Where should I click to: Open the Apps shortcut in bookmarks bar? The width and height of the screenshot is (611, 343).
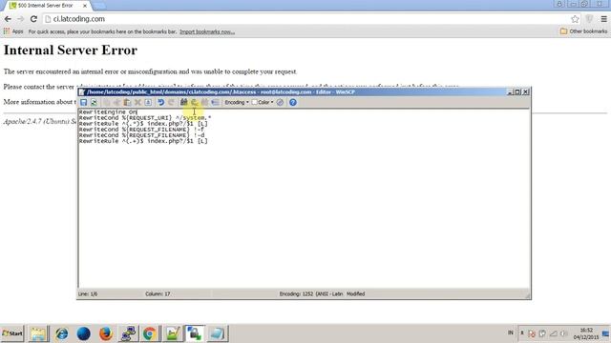coord(13,31)
